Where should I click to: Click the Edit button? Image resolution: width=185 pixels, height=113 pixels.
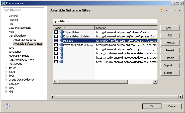click(170, 35)
